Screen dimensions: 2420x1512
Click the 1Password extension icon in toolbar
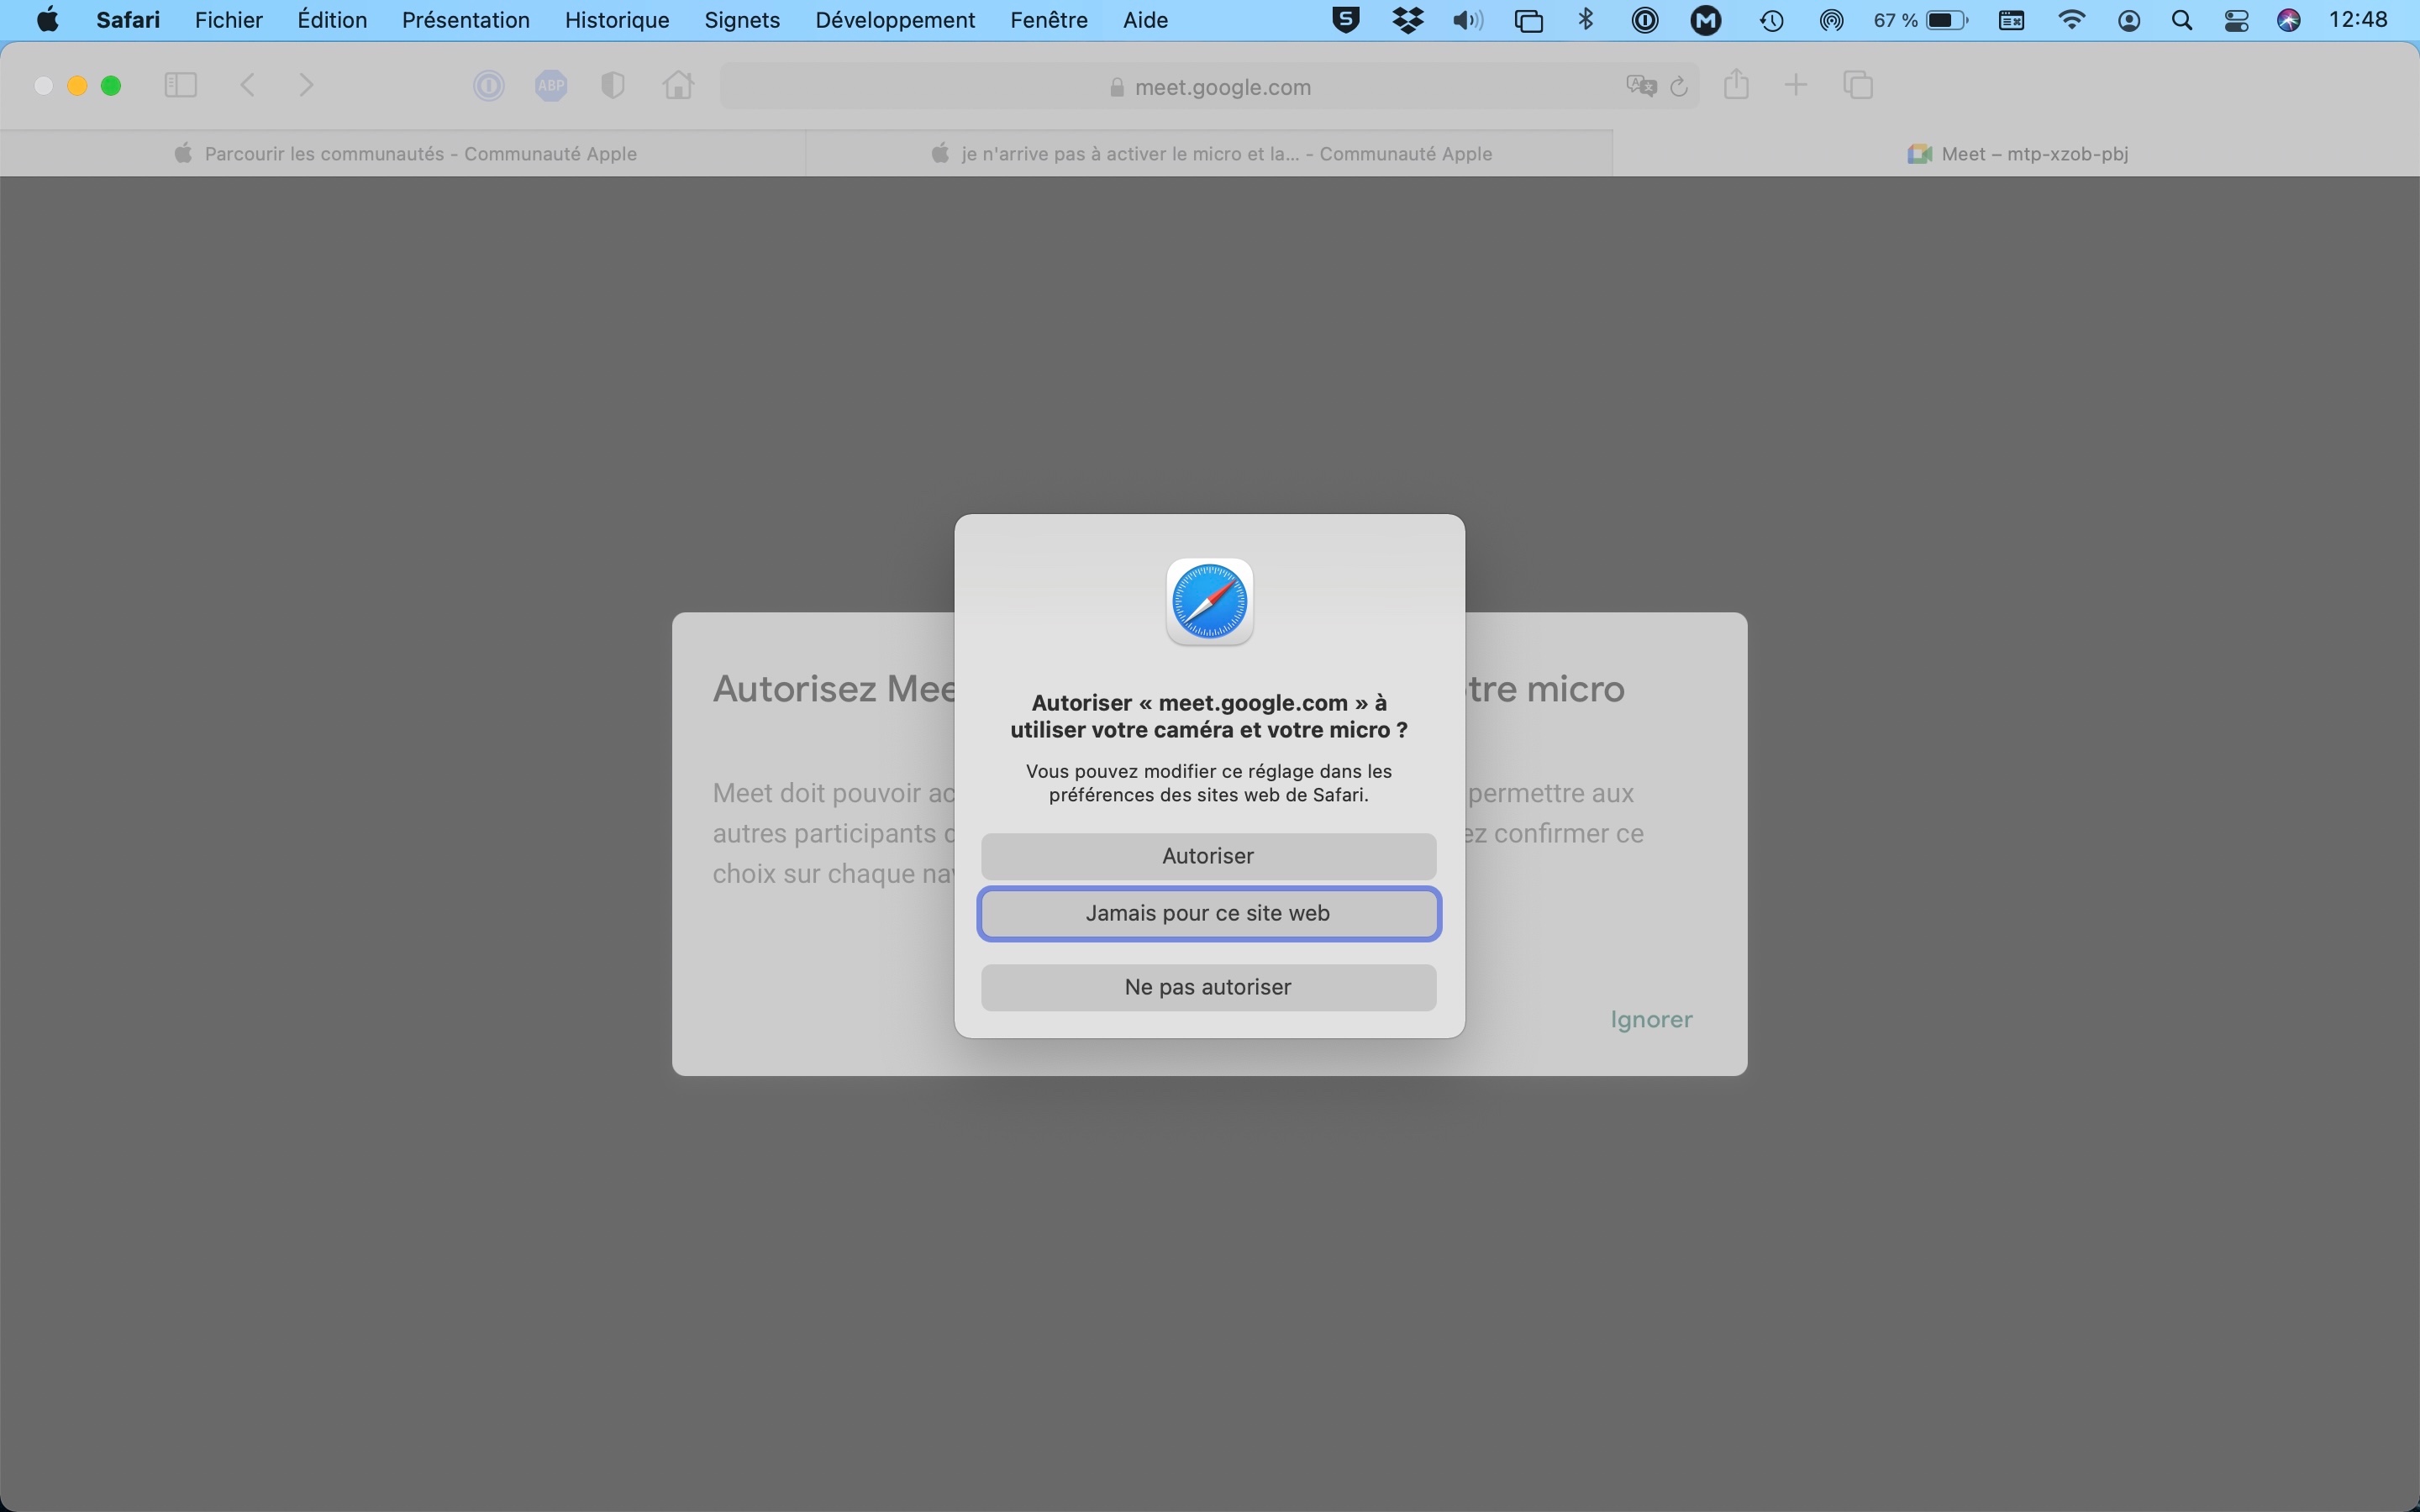pyautogui.click(x=489, y=86)
